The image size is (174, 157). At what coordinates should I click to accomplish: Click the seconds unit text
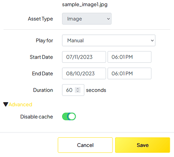(96, 90)
